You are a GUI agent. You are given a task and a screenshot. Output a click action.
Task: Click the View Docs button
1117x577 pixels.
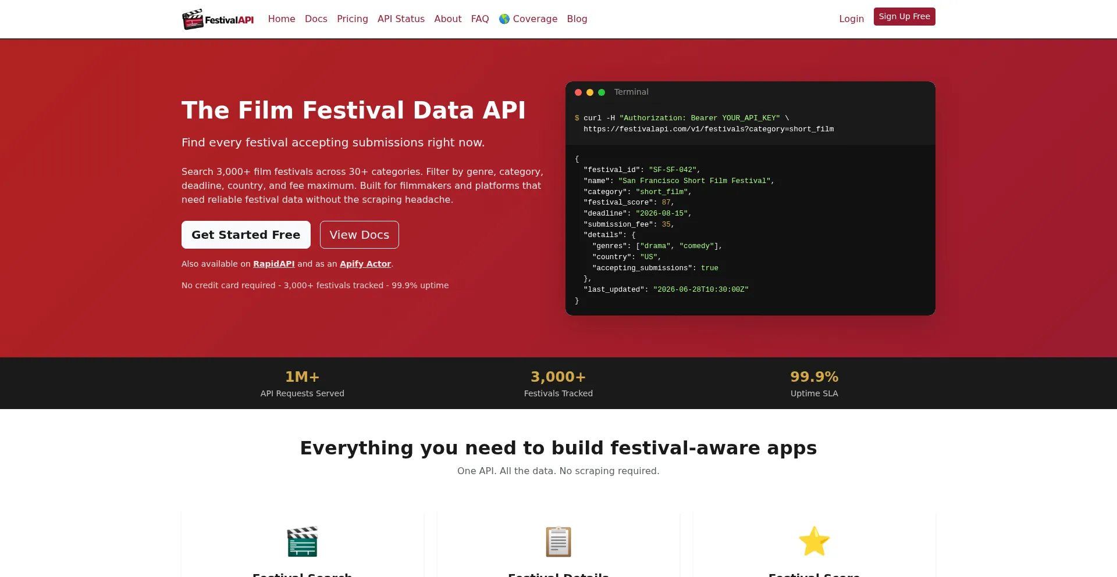360,235
